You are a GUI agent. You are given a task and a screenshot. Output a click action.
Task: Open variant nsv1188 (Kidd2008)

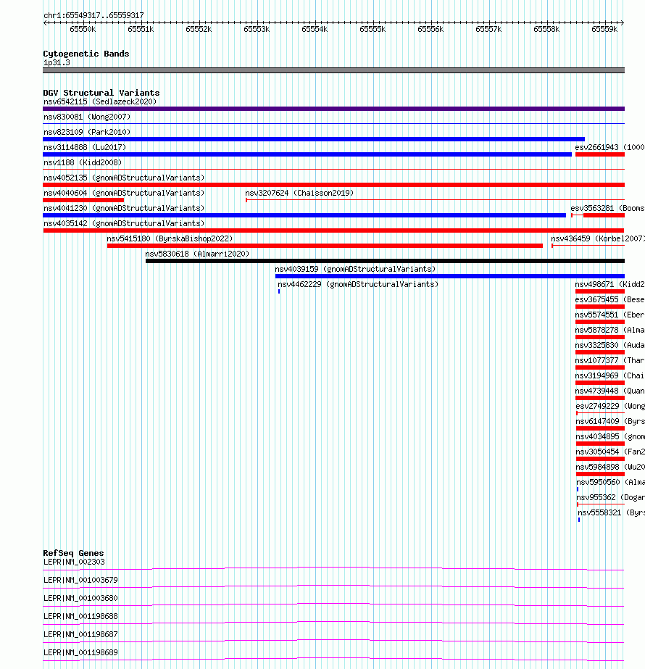pyautogui.click(x=83, y=162)
